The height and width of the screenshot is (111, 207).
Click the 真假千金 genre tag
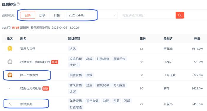point(119,59)
